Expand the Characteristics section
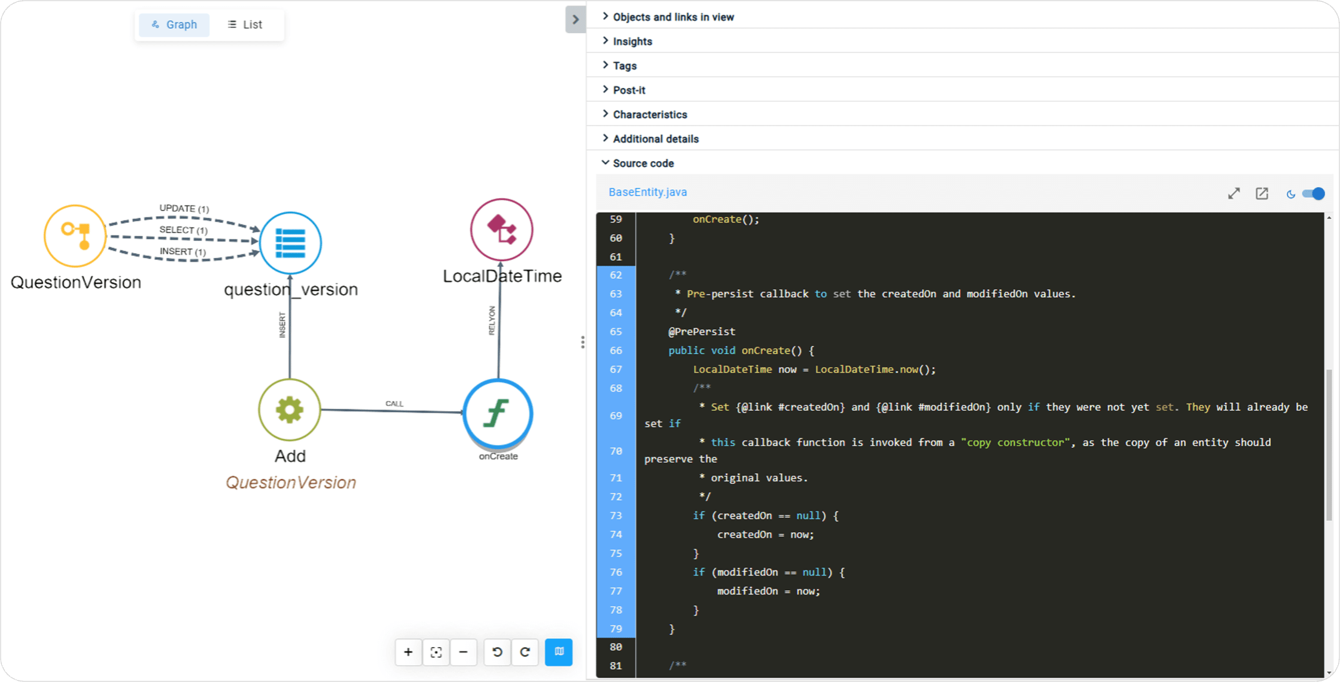The height and width of the screenshot is (682, 1340). point(650,114)
